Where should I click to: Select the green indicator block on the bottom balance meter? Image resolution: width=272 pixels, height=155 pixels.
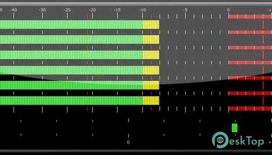tap(235, 128)
